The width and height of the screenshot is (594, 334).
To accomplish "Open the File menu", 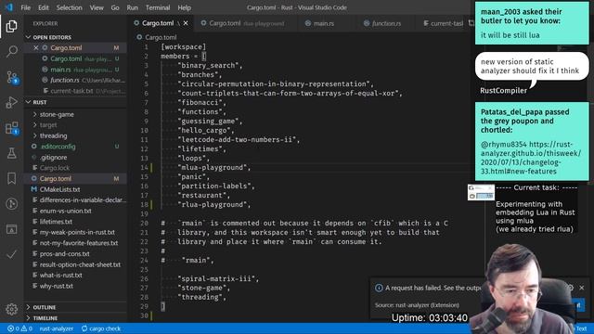I will click(x=26, y=7).
